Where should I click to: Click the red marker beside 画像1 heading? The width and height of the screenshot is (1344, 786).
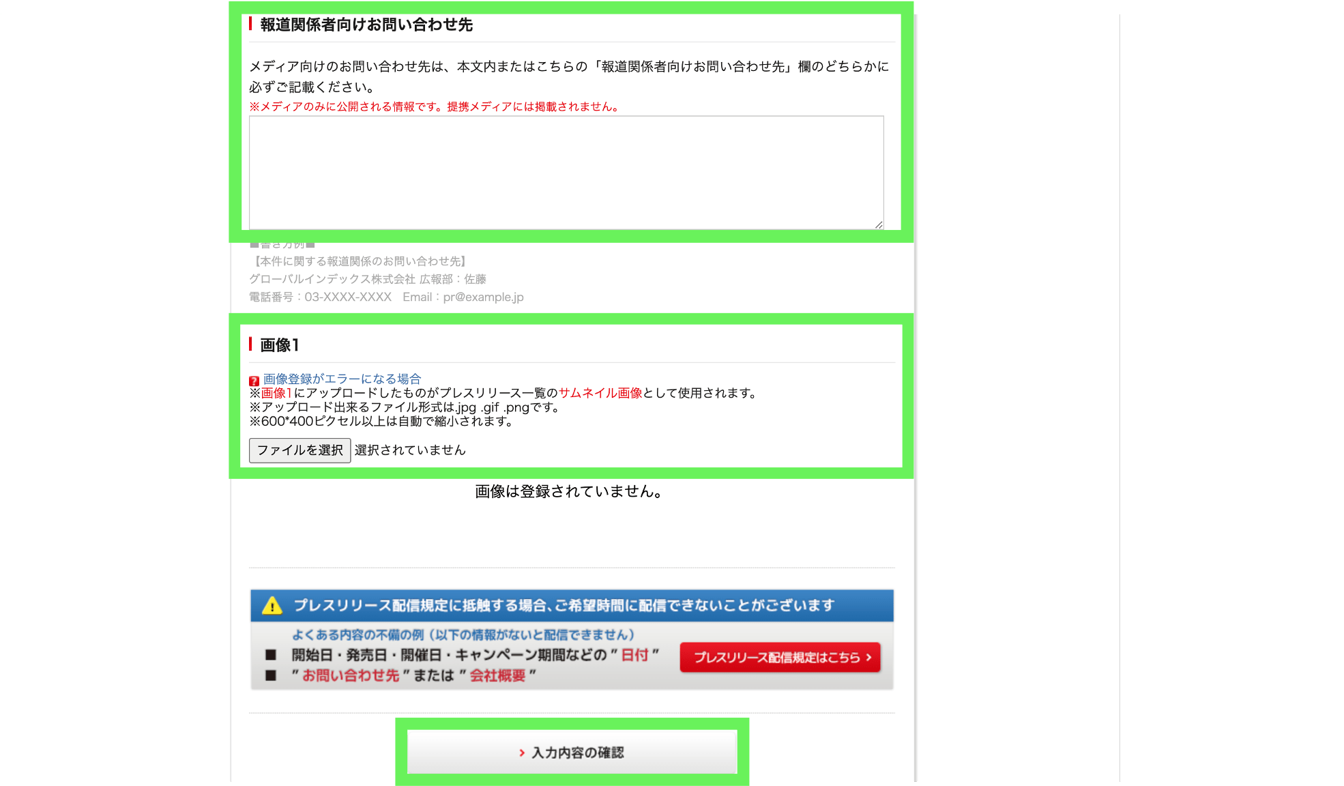click(250, 344)
